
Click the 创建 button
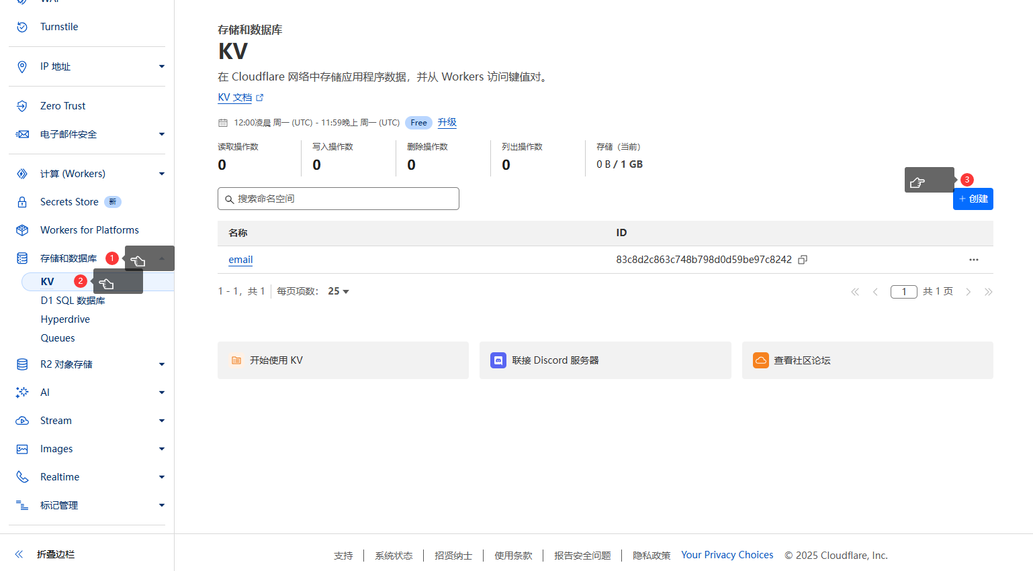point(973,199)
